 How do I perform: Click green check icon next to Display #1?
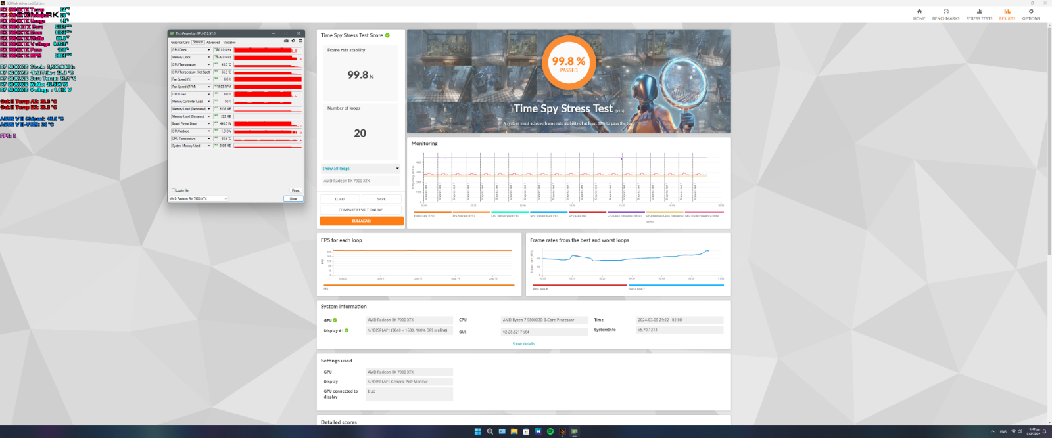pos(347,330)
